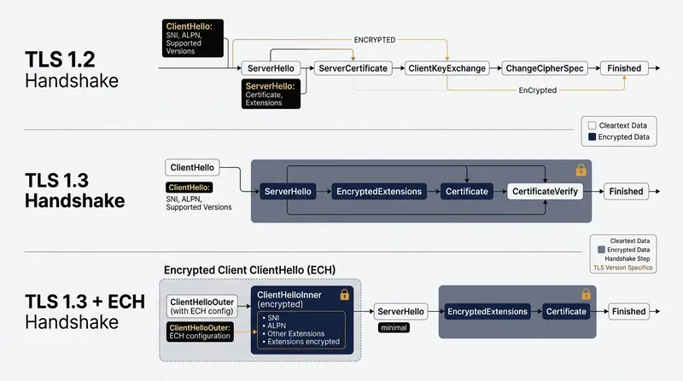
Task: Select the ClientKeyExchange box
Action: (x=447, y=68)
